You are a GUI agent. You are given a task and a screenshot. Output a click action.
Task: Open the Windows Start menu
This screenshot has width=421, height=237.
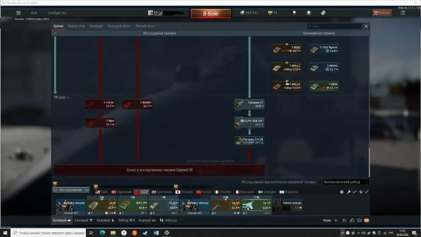(x=5, y=233)
